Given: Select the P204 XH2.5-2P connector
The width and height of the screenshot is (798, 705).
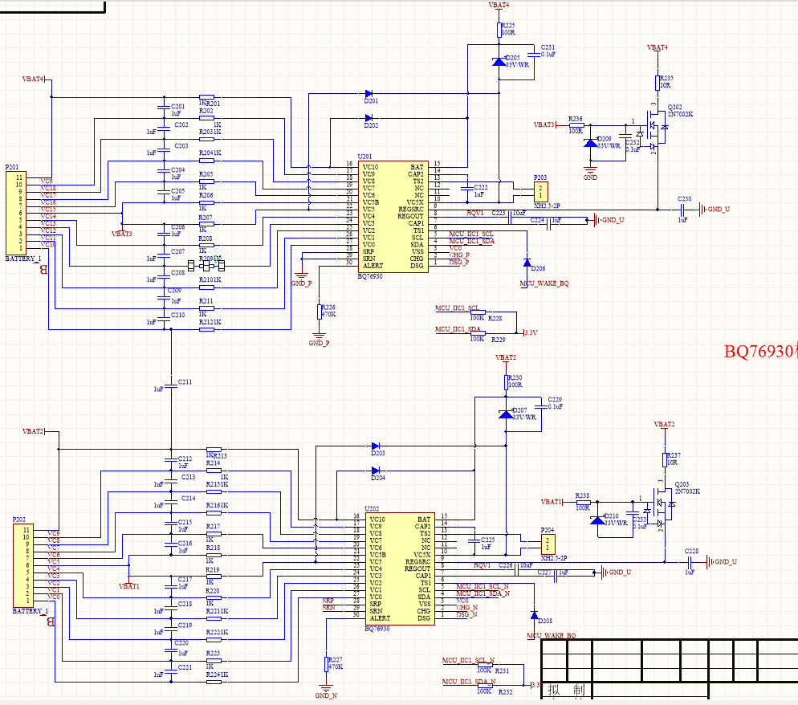Looking at the screenshot, I should [548, 544].
